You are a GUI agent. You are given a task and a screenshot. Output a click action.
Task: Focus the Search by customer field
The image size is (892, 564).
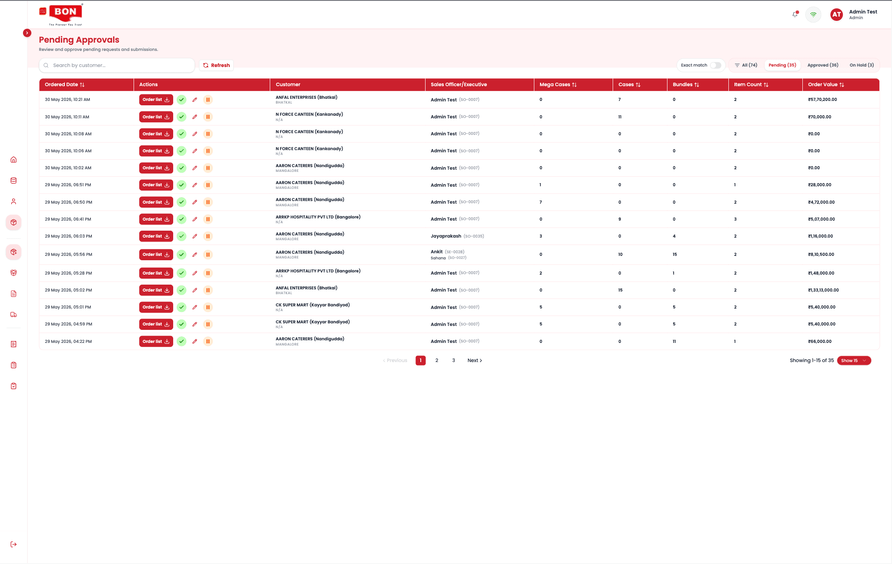click(x=117, y=65)
